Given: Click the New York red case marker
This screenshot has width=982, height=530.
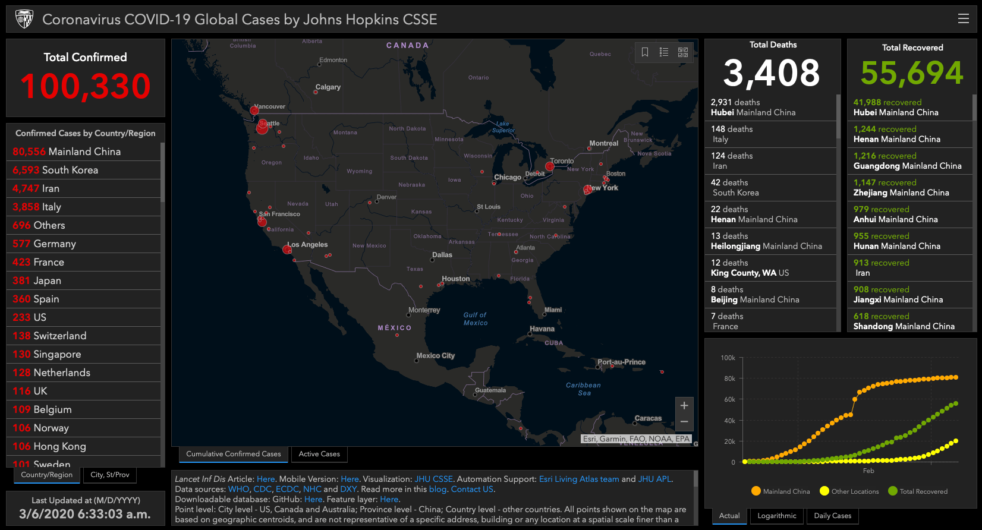Looking at the screenshot, I should point(587,190).
